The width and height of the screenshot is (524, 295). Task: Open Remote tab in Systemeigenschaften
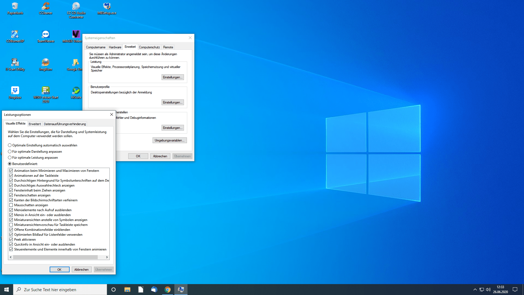(168, 47)
